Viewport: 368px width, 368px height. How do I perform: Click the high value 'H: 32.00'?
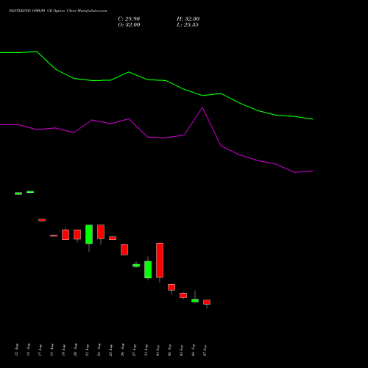[188, 19]
